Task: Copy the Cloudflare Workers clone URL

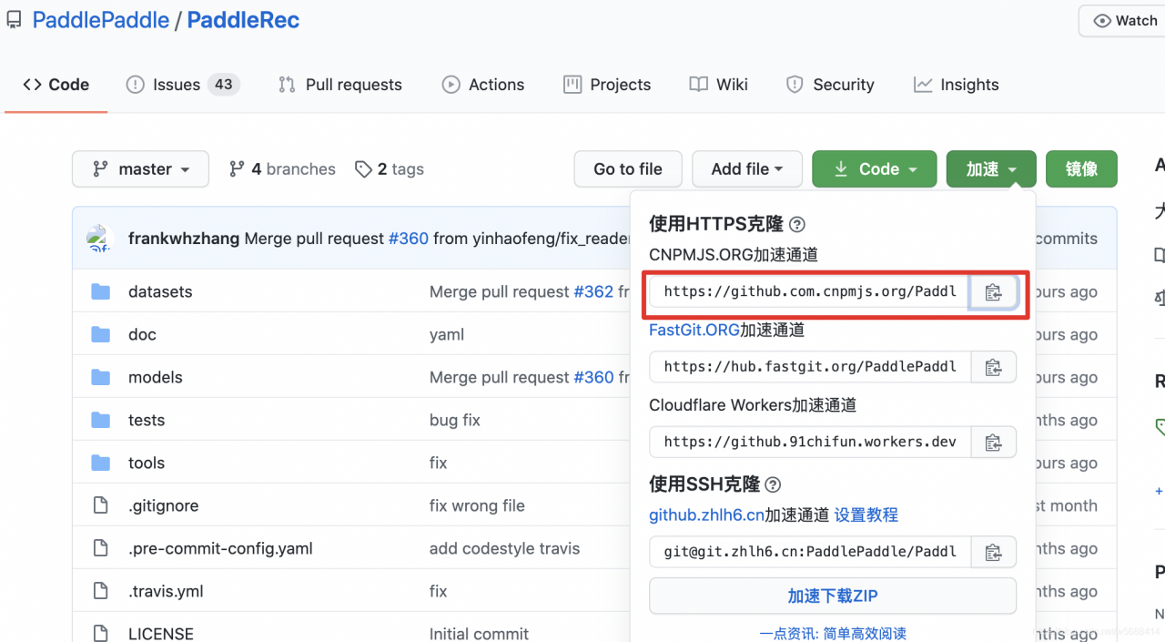Action: pos(993,443)
